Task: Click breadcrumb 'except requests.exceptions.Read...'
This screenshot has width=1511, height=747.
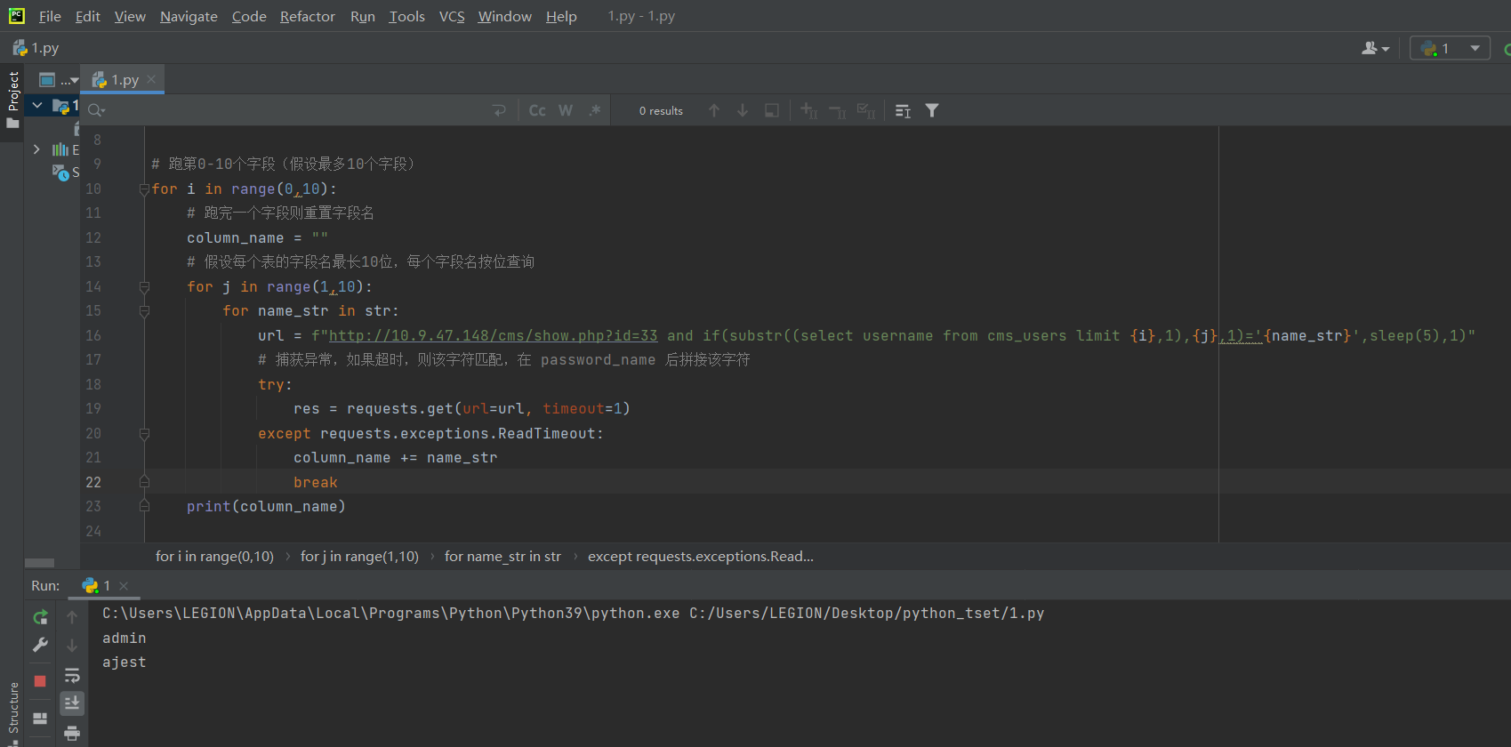Action: pyautogui.click(x=701, y=557)
